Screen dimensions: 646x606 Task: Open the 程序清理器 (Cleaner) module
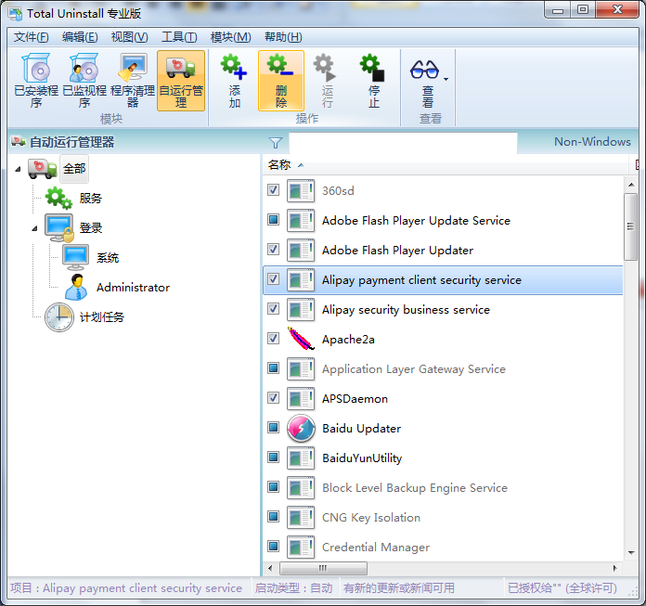click(133, 80)
